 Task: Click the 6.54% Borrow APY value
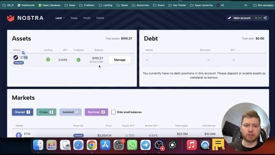point(153,135)
